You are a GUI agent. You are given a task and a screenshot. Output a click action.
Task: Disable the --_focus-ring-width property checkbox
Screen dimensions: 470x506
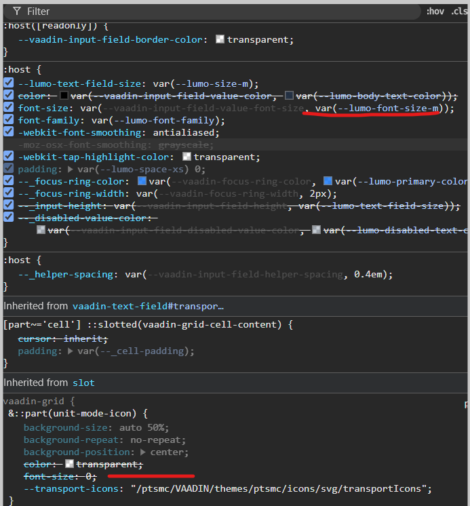pos(9,194)
